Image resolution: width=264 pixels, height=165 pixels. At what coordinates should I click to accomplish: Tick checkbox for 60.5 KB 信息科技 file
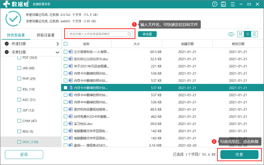(66, 52)
